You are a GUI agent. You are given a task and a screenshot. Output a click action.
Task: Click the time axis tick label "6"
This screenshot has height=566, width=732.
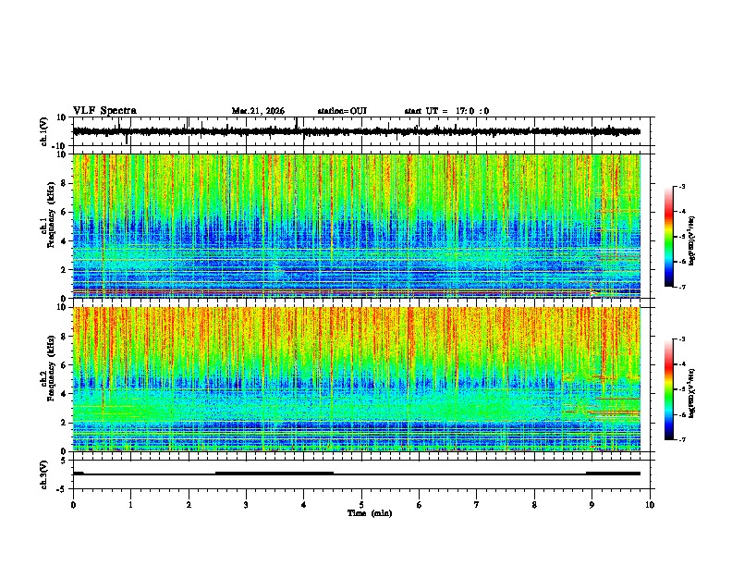coord(420,505)
